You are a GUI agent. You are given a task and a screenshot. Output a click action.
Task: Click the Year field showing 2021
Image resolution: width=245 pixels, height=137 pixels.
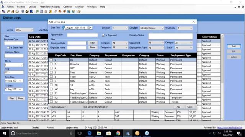pyautogui.click(x=14, y=72)
